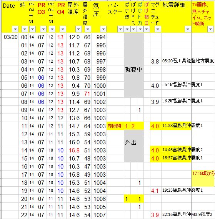Open the ハムスター column filter dropdown

[120, 29]
